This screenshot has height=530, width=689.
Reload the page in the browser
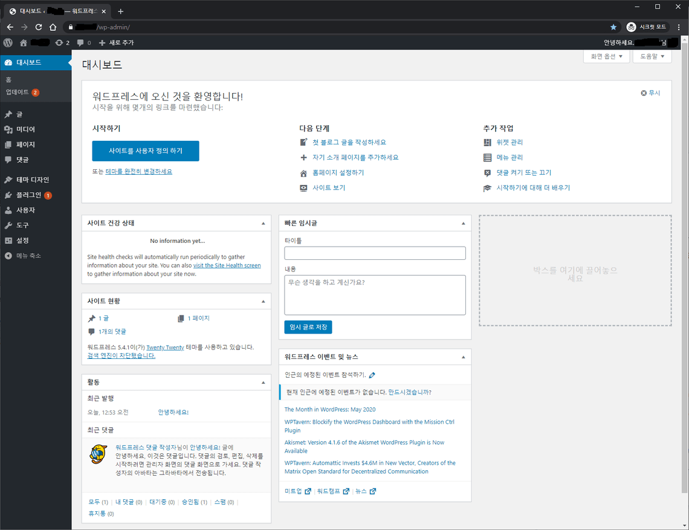point(39,27)
